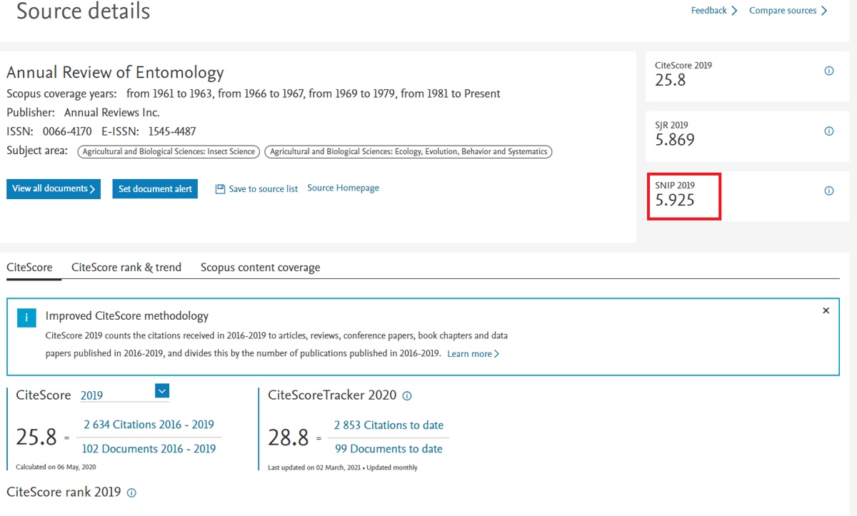Click the E-ISSN 1545-4487 text

149,131
